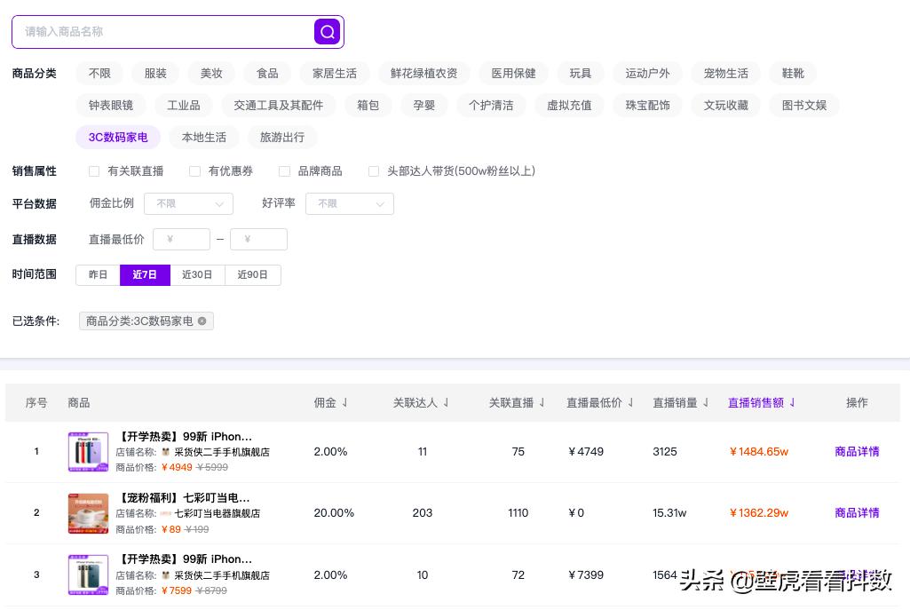This screenshot has width=910, height=610.
Task: Sort by the 直播销售额 column arrow
Action: click(x=791, y=402)
